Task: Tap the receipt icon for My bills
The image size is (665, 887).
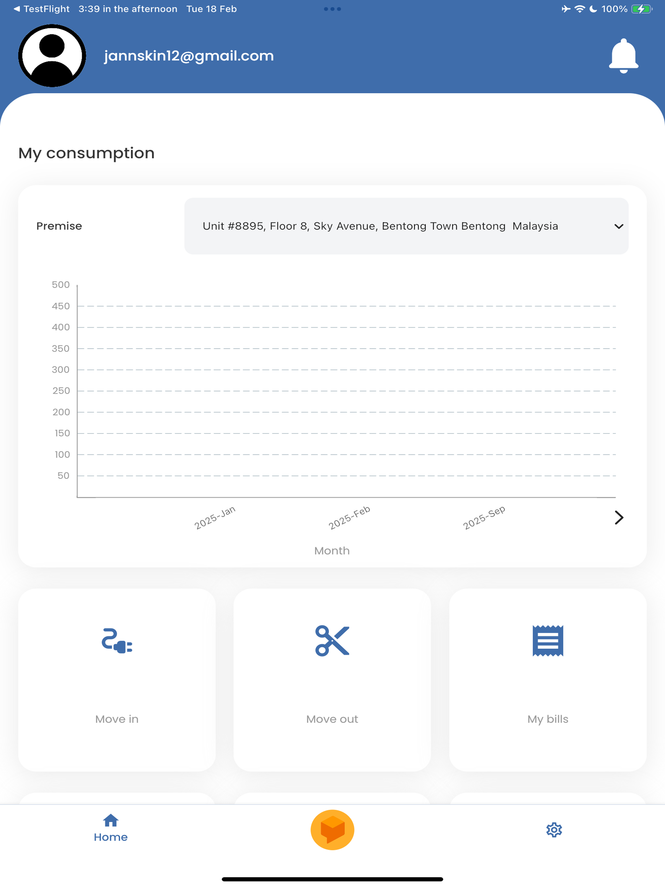Action: [x=547, y=641]
